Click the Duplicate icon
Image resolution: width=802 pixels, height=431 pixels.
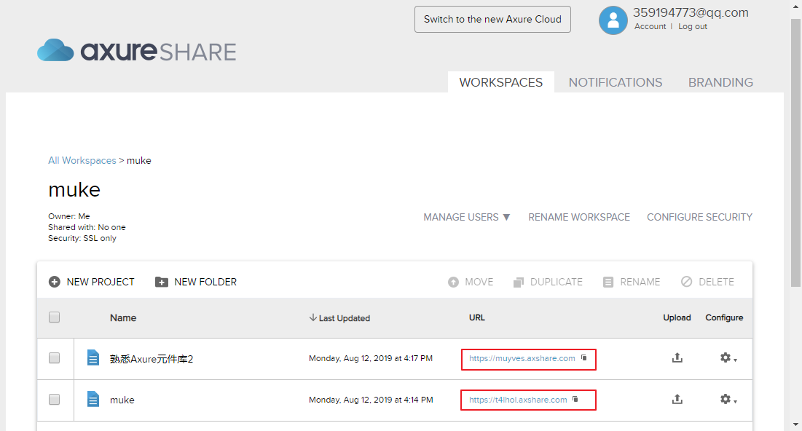pos(518,282)
